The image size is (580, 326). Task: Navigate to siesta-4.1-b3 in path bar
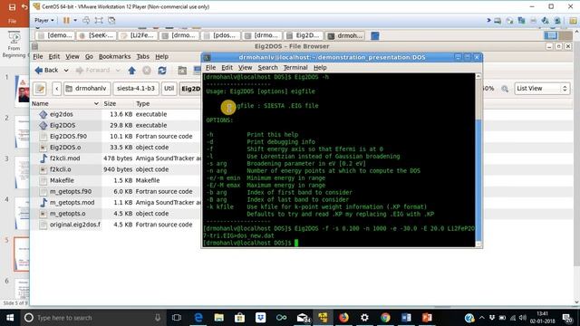[x=136, y=89]
